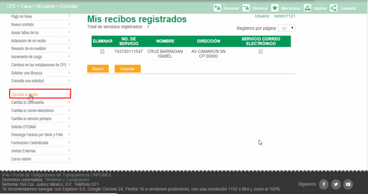Open the Registros por página dropdown
This screenshot has width=368, height=194.
pyautogui.click(x=287, y=28)
